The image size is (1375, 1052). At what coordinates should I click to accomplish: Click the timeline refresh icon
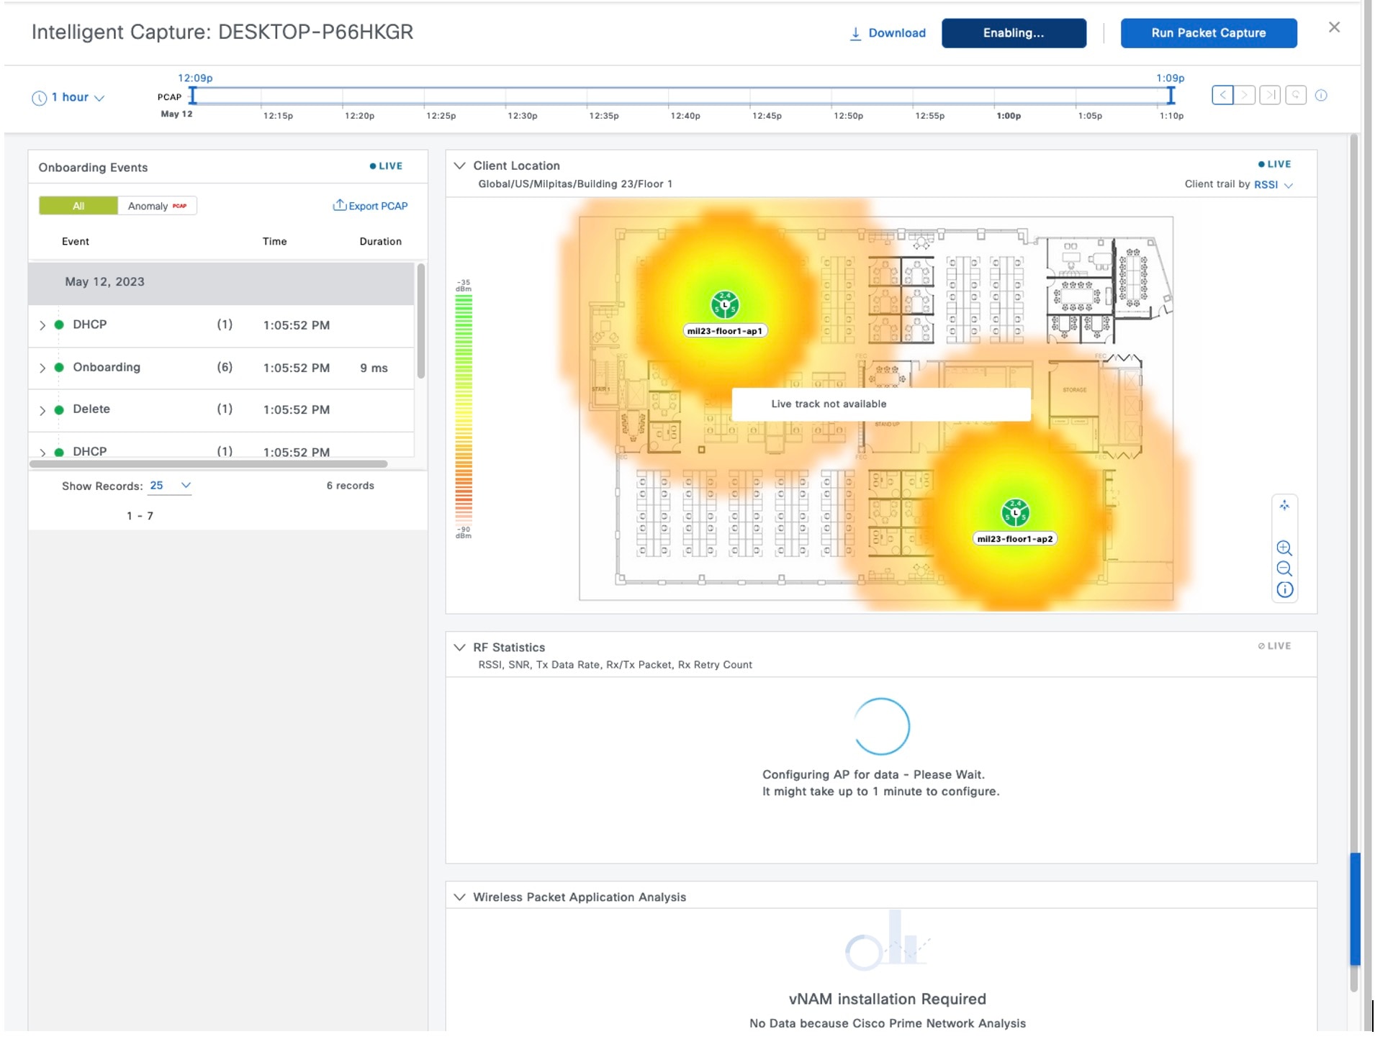click(1296, 95)
